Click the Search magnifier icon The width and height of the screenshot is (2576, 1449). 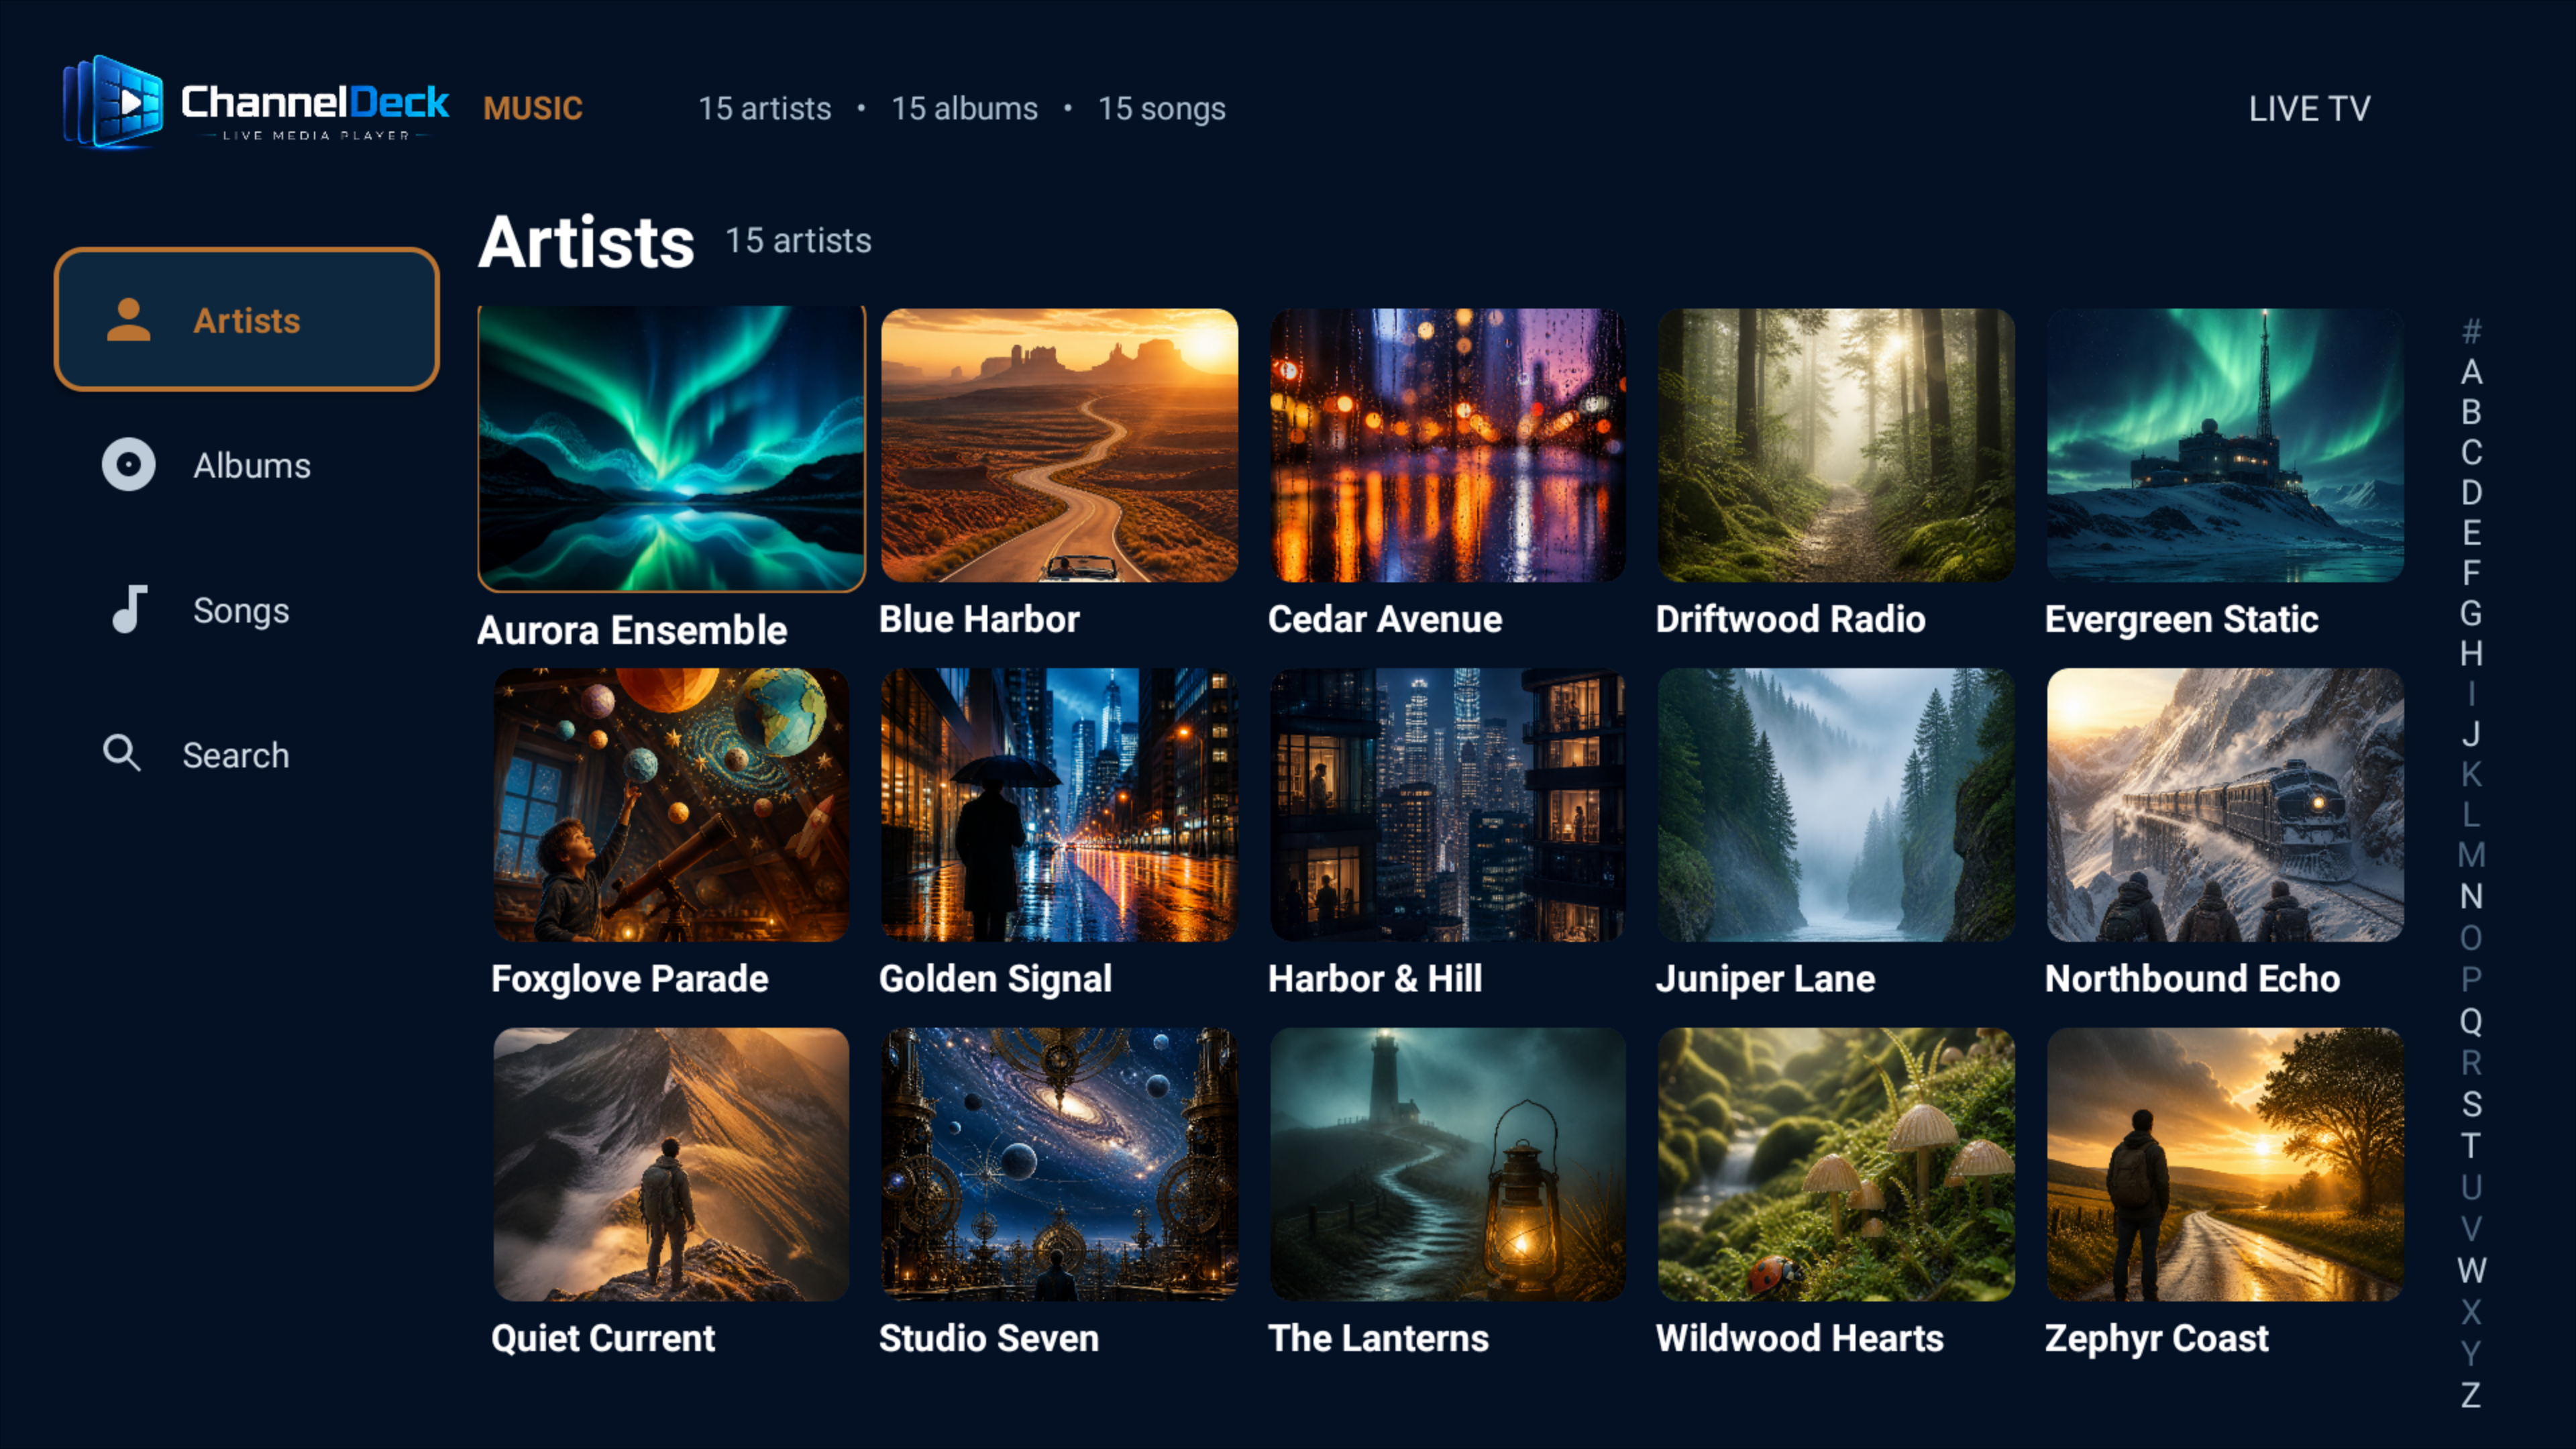pos(122,753)
